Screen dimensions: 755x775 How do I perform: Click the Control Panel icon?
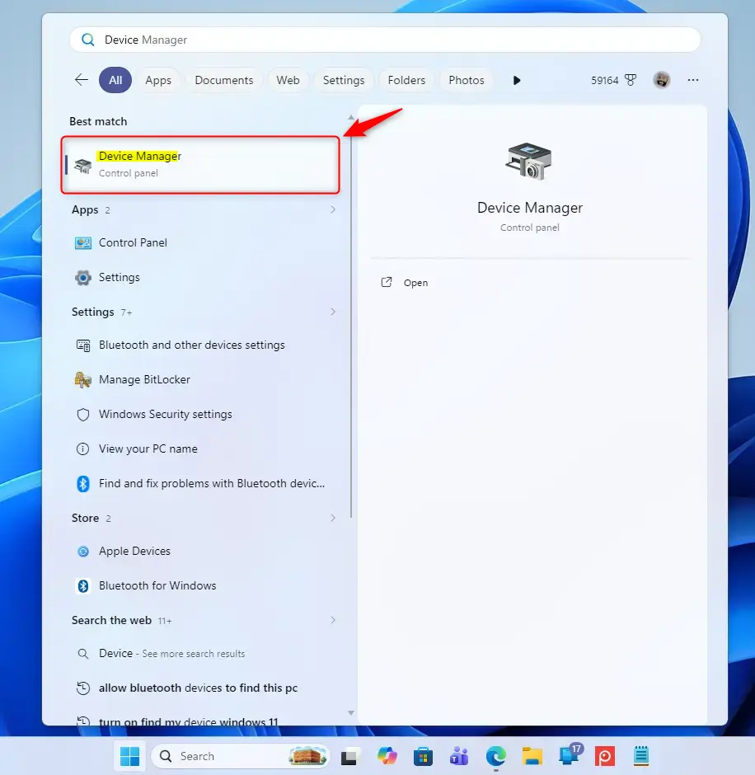[83, 242]
